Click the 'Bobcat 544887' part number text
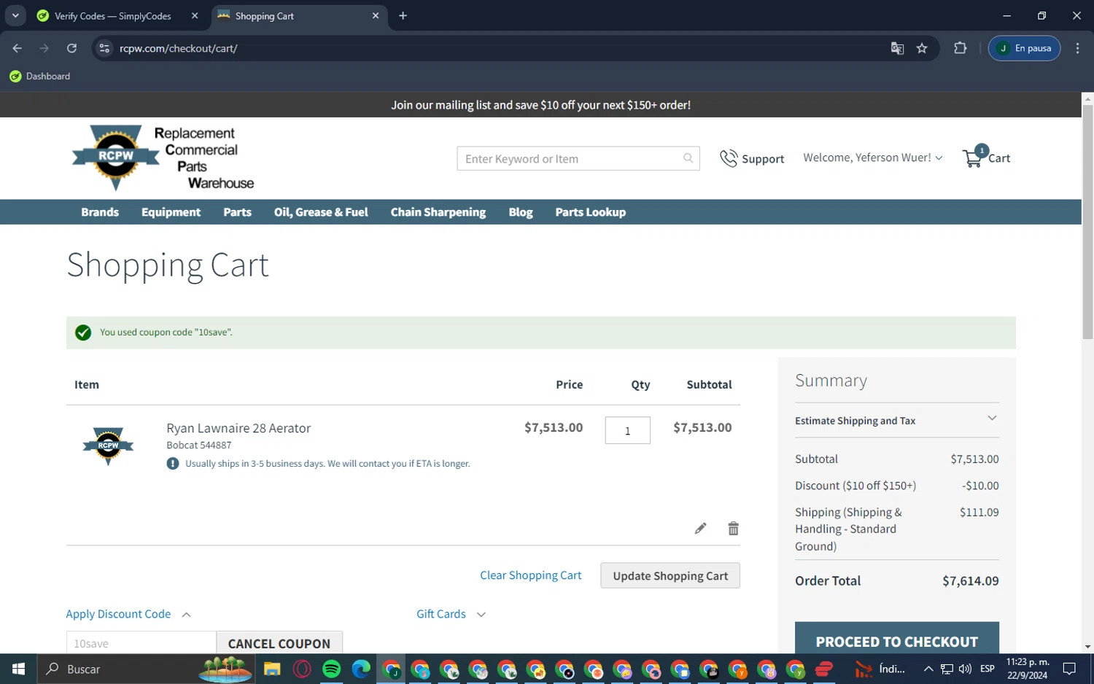Viewport: 1094px width, 684px height. (x=198, y=446)
